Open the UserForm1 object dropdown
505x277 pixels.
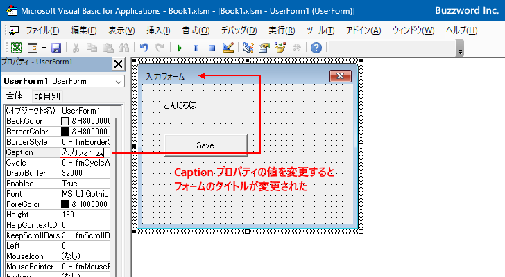tap(119, 82)
